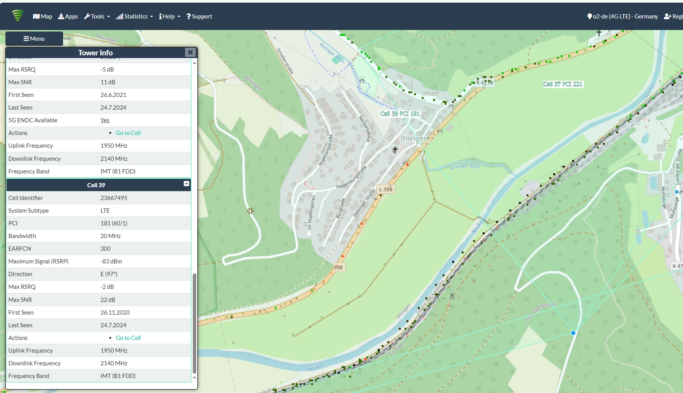This screenshot has height=393, width=683.
Task: Click Go to Cell under Cell 39
Action: [128, 338]
